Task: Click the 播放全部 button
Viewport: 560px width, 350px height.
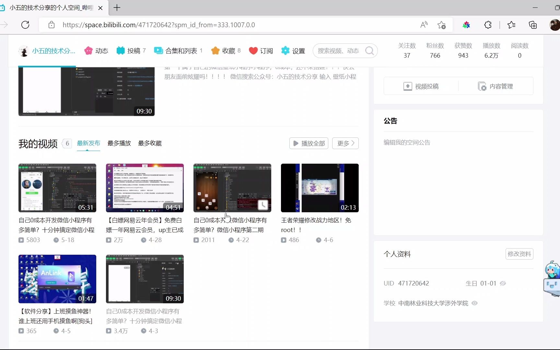Action: coord(309,143)
